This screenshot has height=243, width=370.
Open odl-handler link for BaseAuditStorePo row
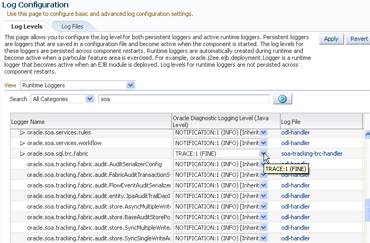[x=295, y=217]
